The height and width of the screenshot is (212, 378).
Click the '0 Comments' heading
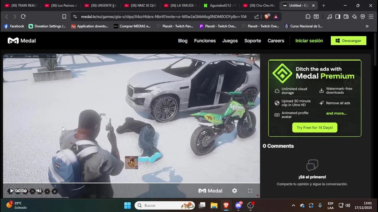coord(278,146)
